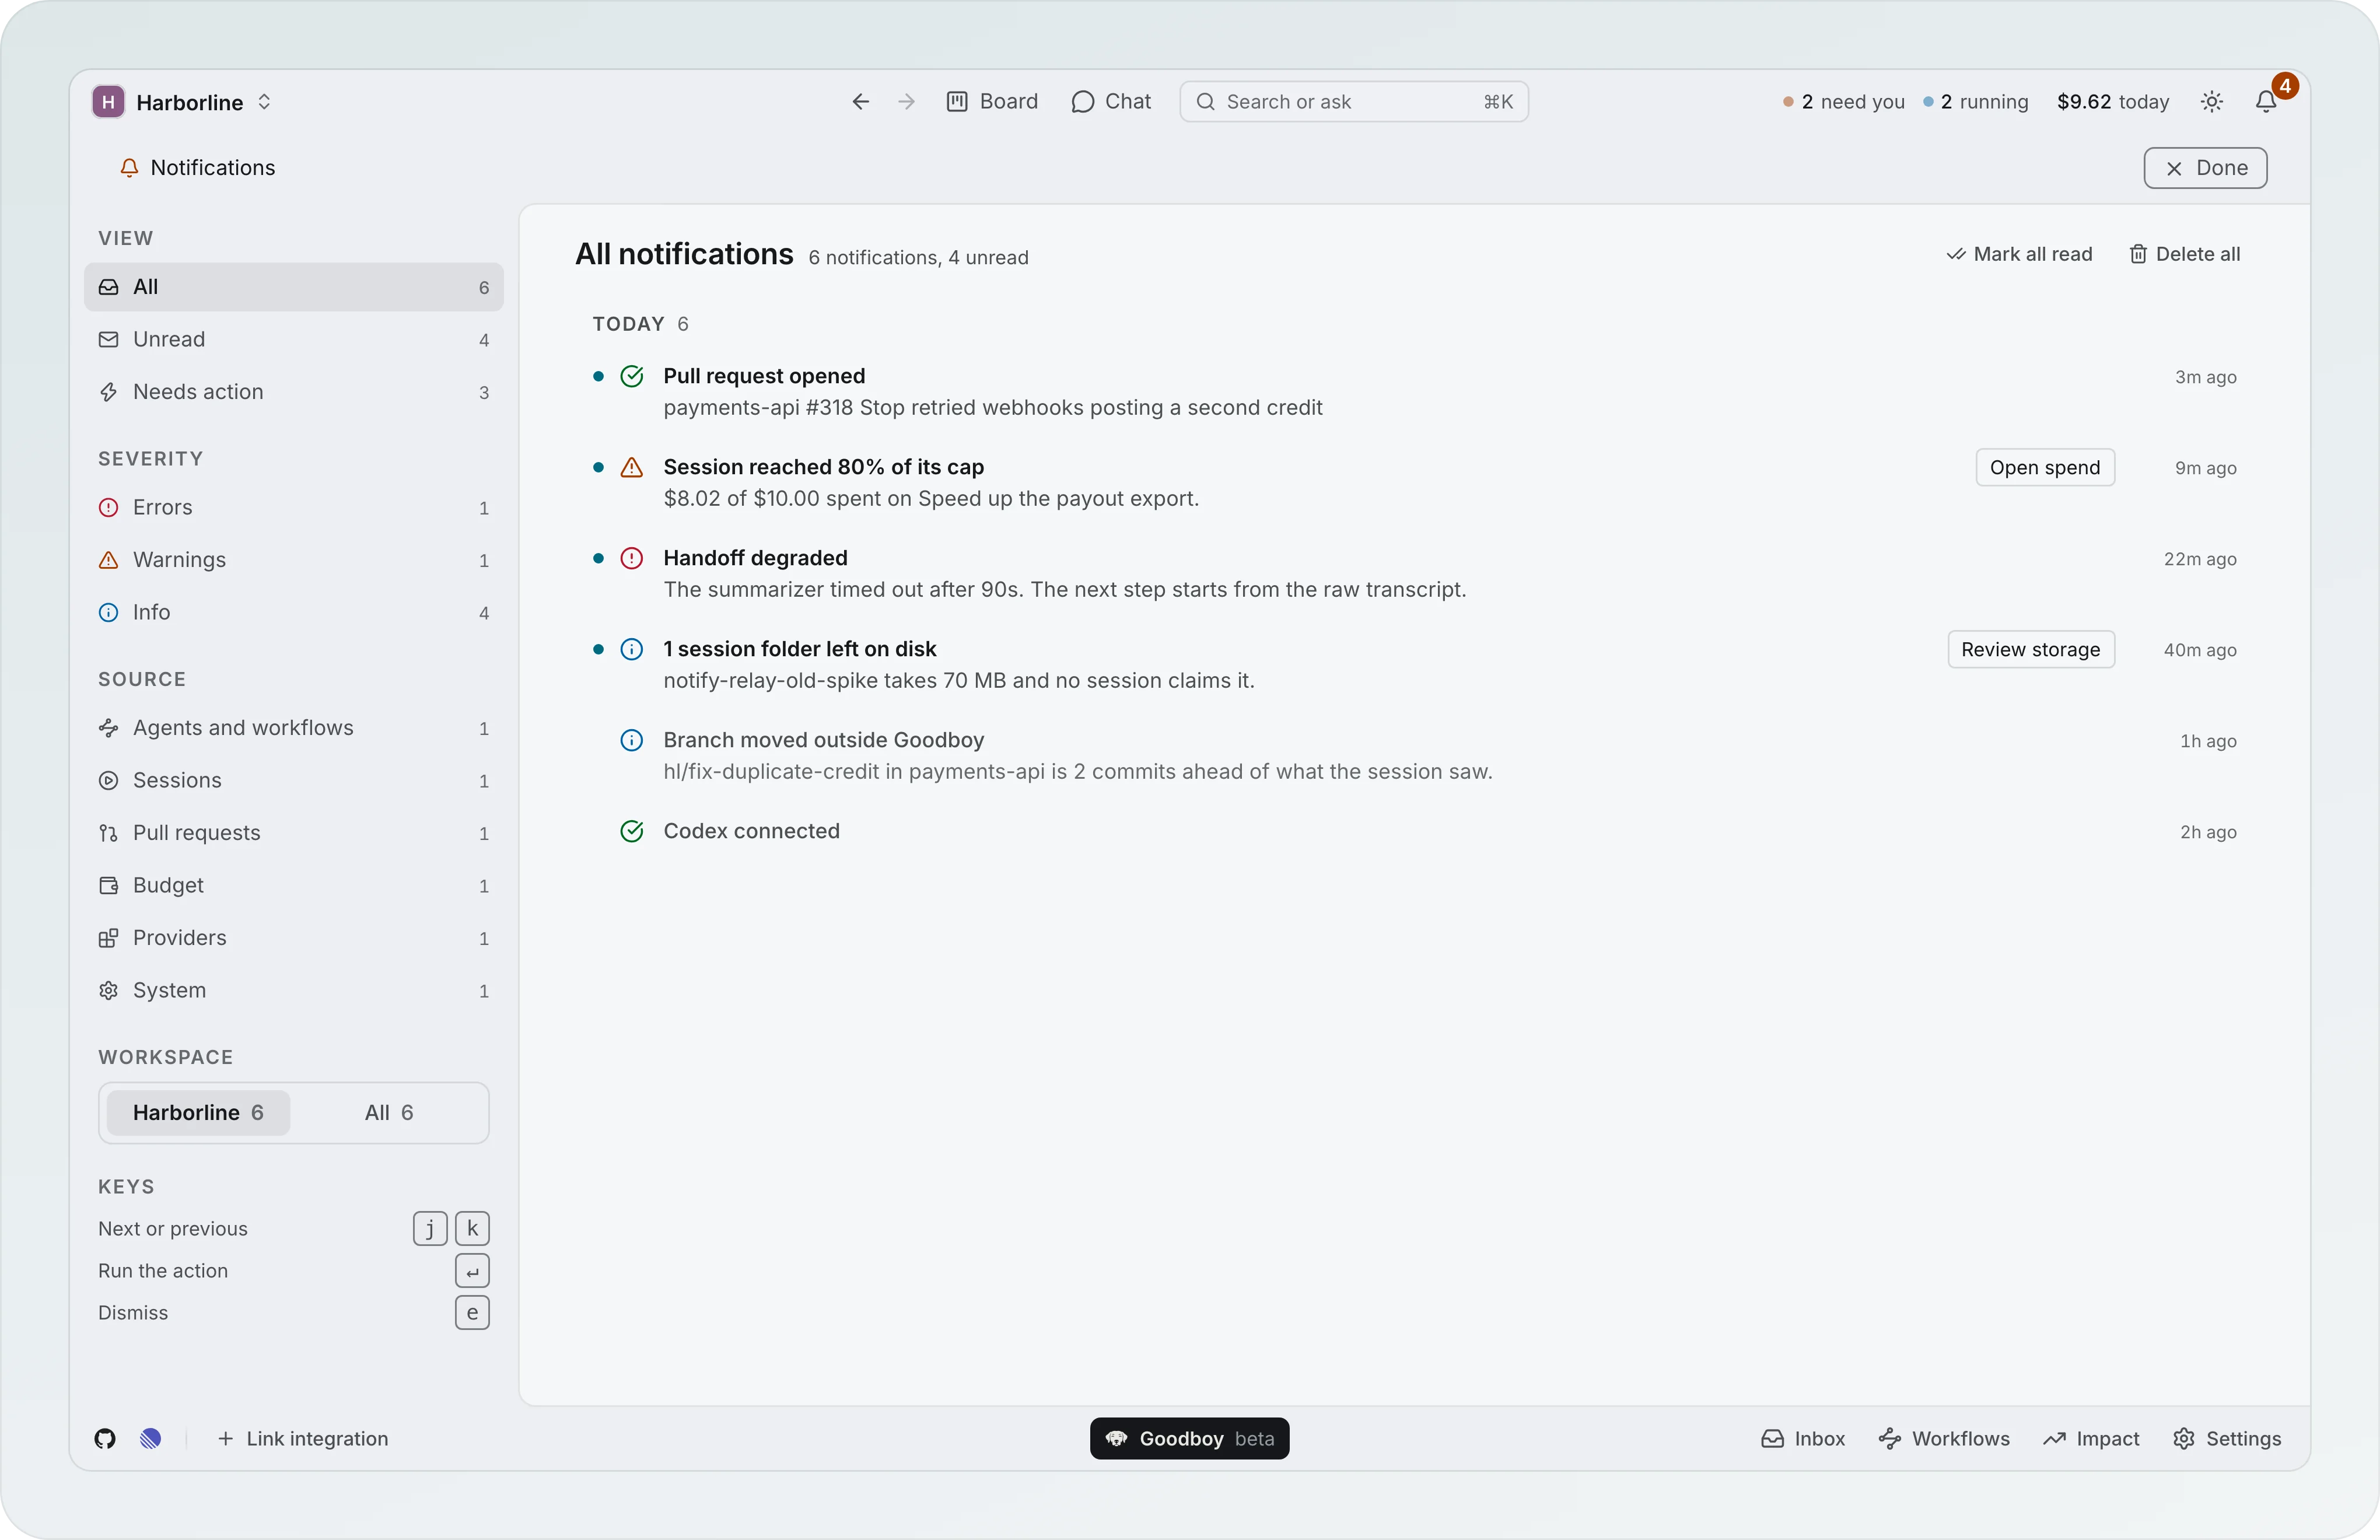
Task: Click info icon on 1 session folder row
Action: coord(632,649)
